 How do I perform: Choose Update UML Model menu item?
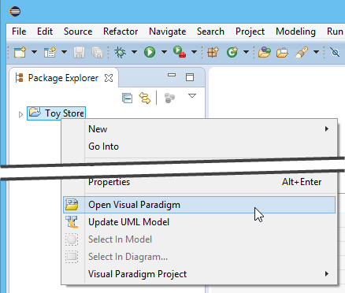(199, 222)
